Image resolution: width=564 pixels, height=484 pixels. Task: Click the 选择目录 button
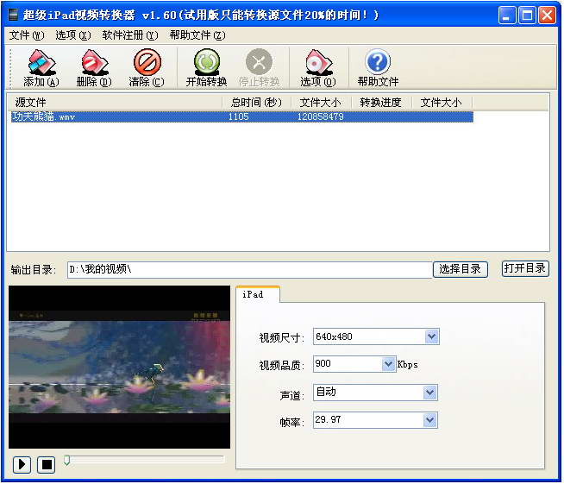coord(460,269)
